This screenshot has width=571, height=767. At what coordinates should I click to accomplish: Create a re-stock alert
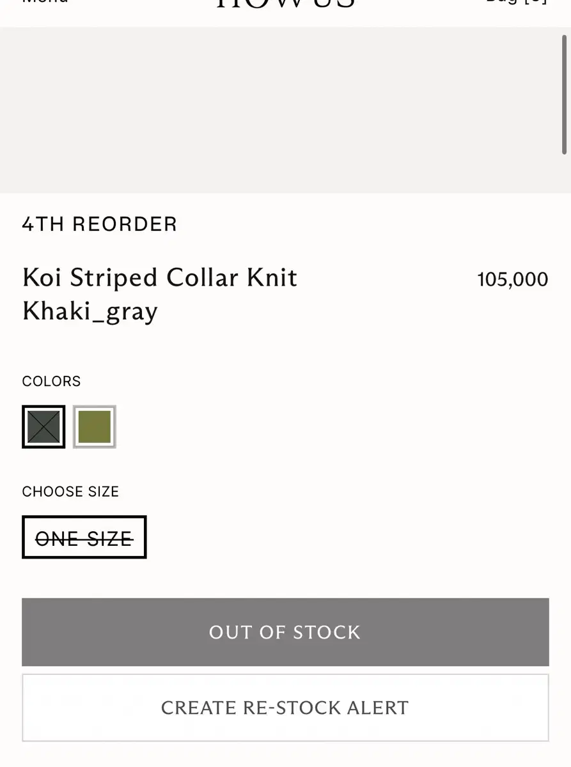coord(285,708)
